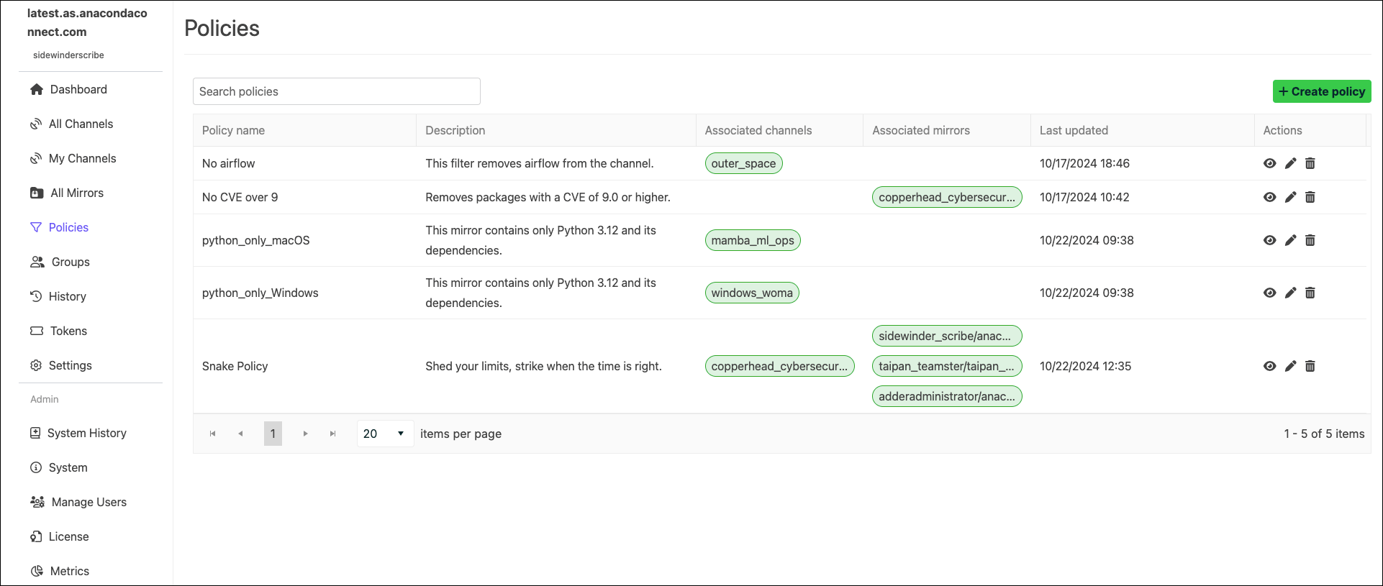Open Settings in the sidebar
The image size is (1383, 586).
pos(60,365)
